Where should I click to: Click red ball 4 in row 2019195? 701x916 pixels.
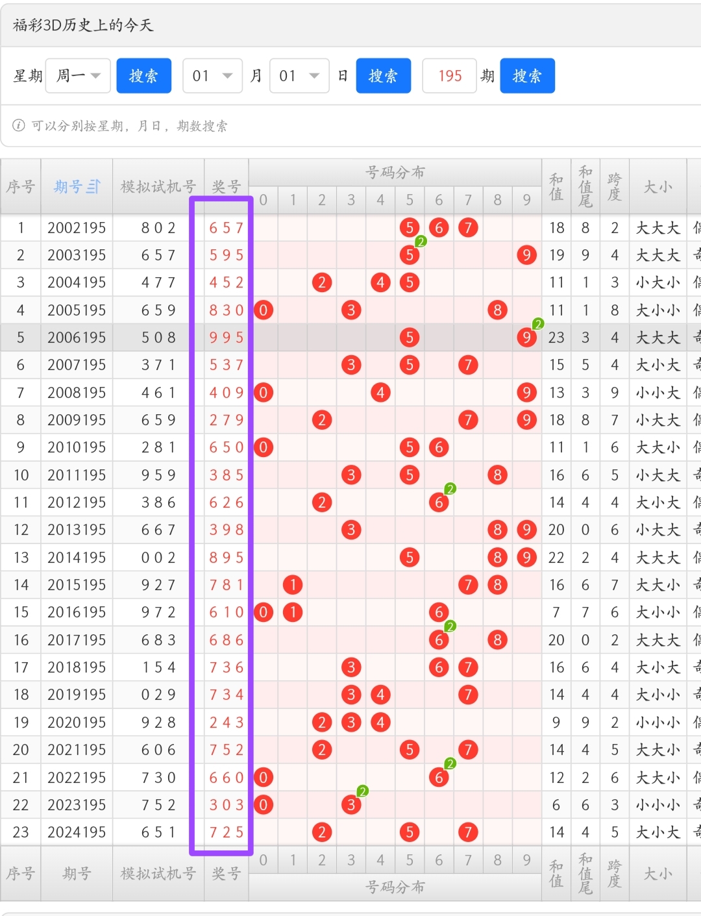click(380, 695)
